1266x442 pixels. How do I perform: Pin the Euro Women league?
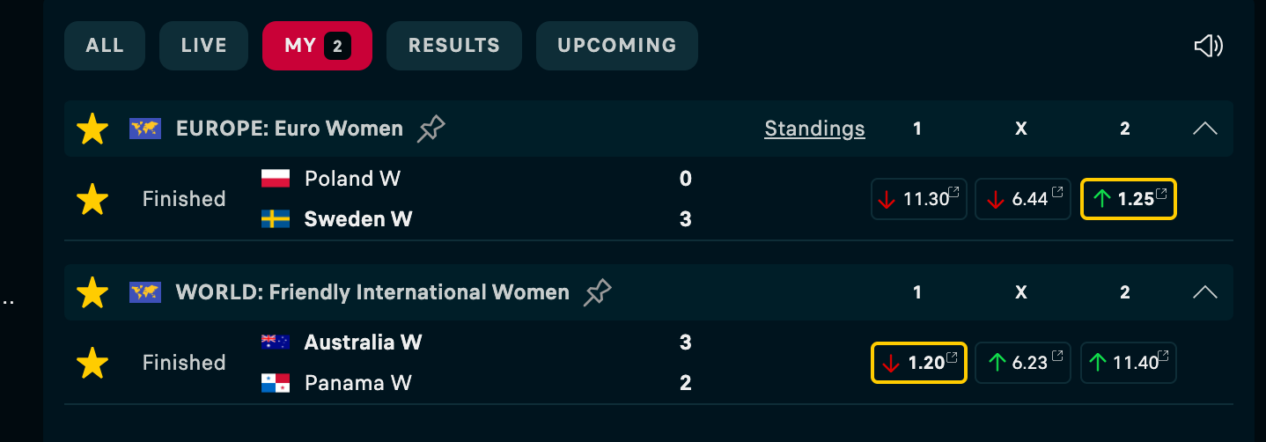tap(431, 129)
